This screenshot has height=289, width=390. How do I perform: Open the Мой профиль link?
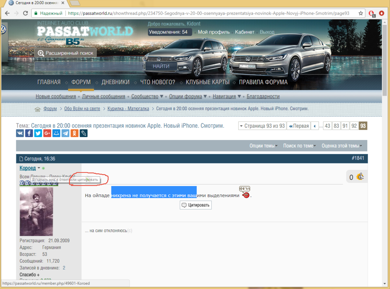[214, 32]
